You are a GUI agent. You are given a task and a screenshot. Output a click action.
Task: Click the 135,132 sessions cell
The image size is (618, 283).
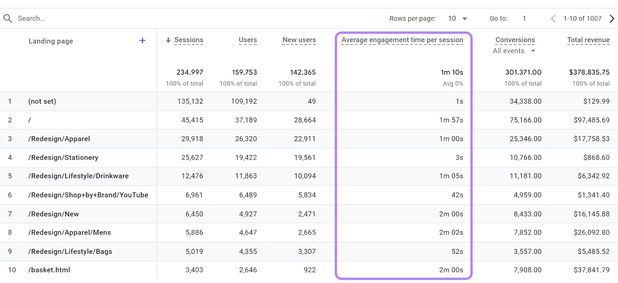[190, 101]
